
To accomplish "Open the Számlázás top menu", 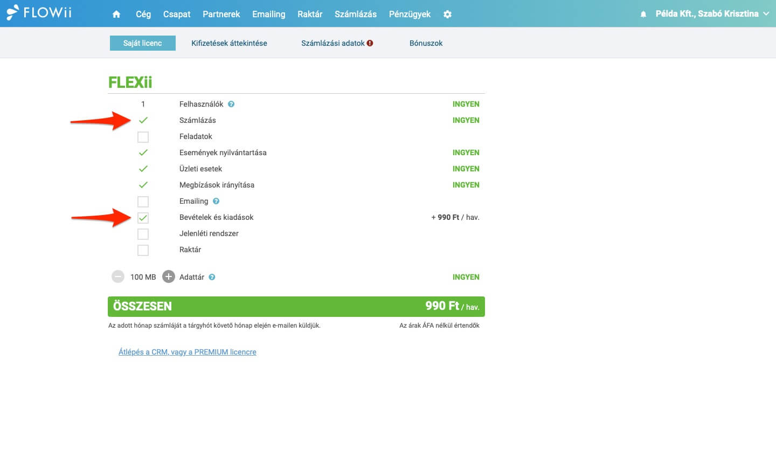I will point(356,15).
